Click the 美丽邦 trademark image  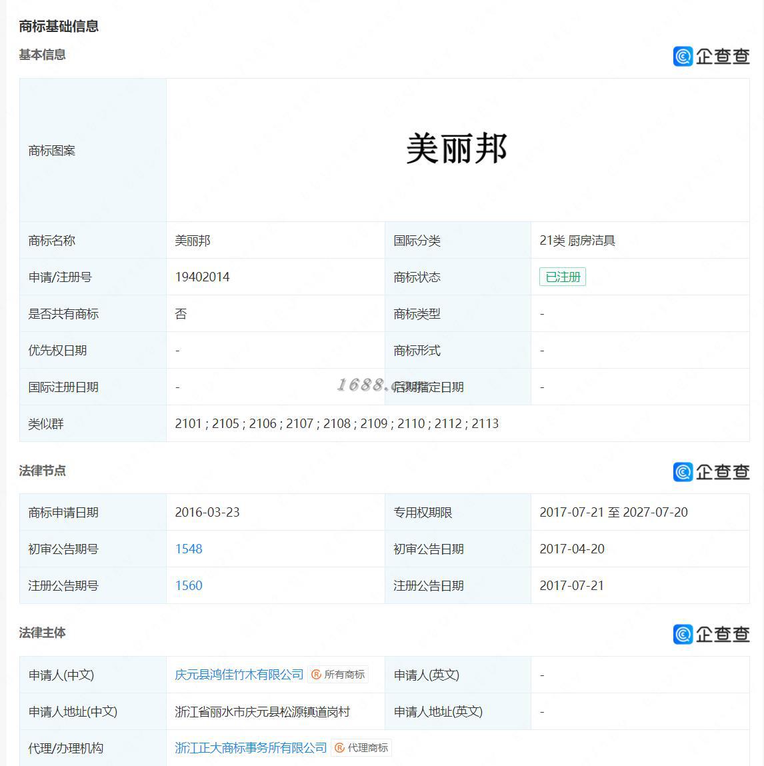click(457, 149)
